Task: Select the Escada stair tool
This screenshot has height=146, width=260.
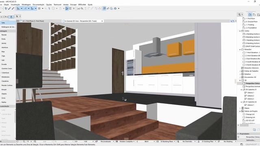Action: coord(8,64)
